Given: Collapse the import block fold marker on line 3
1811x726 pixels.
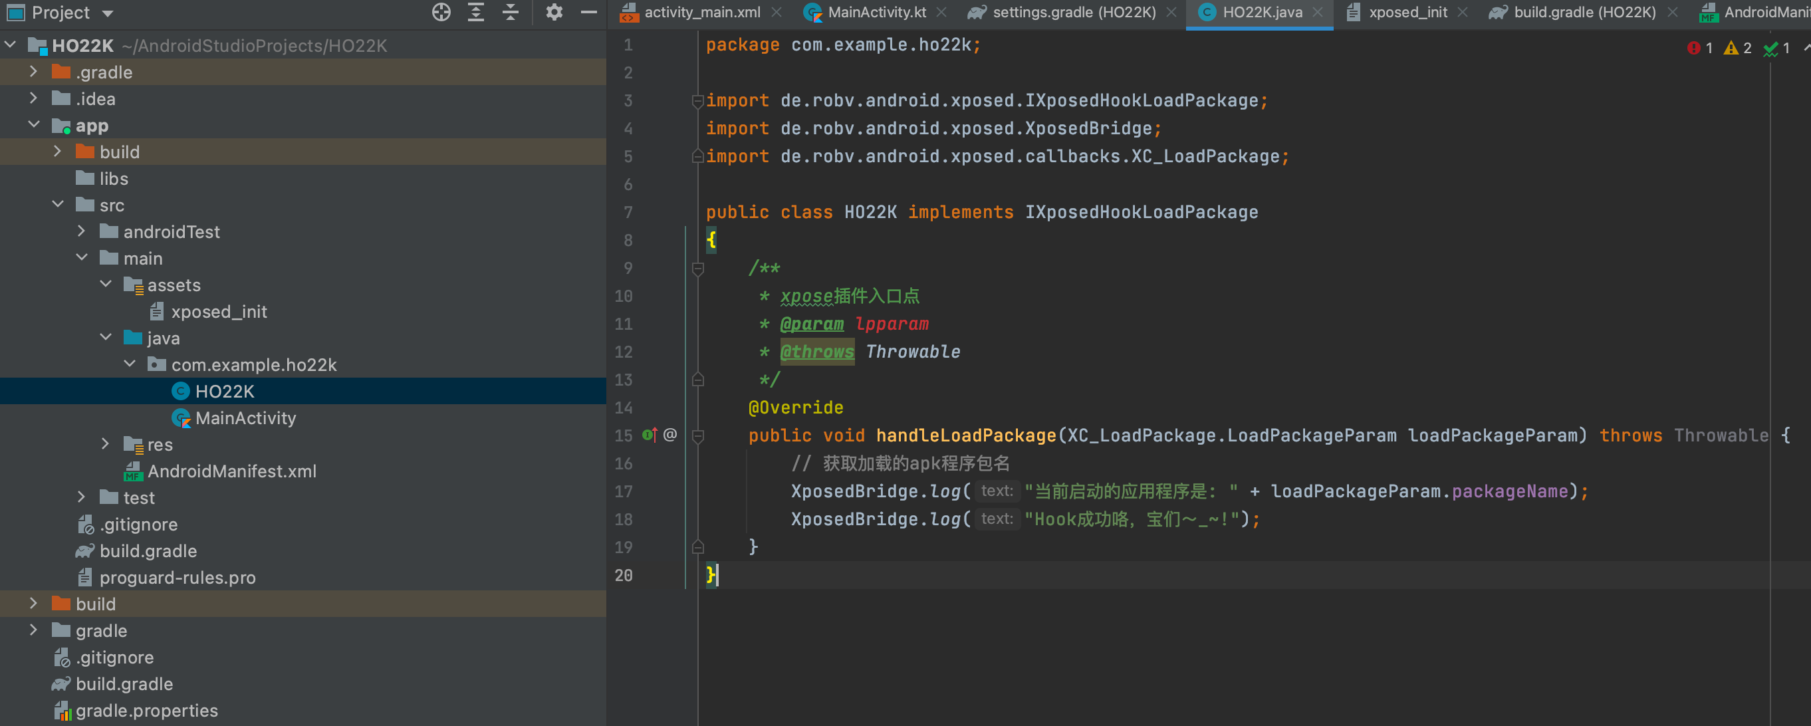Looking at the screenshot, I should coord(697,101).
